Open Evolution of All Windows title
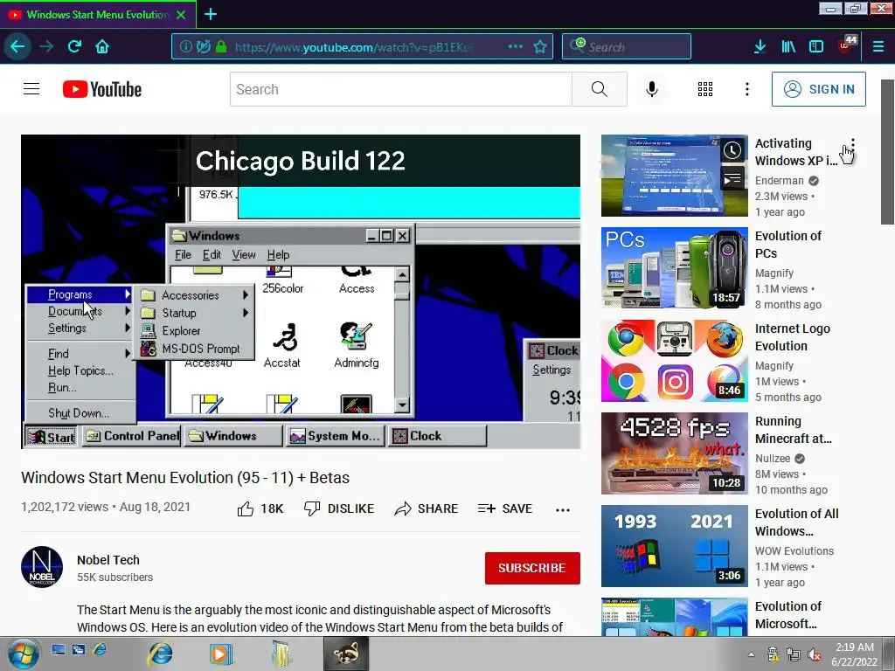The image size is (895, 671). [x=796, y=522]
